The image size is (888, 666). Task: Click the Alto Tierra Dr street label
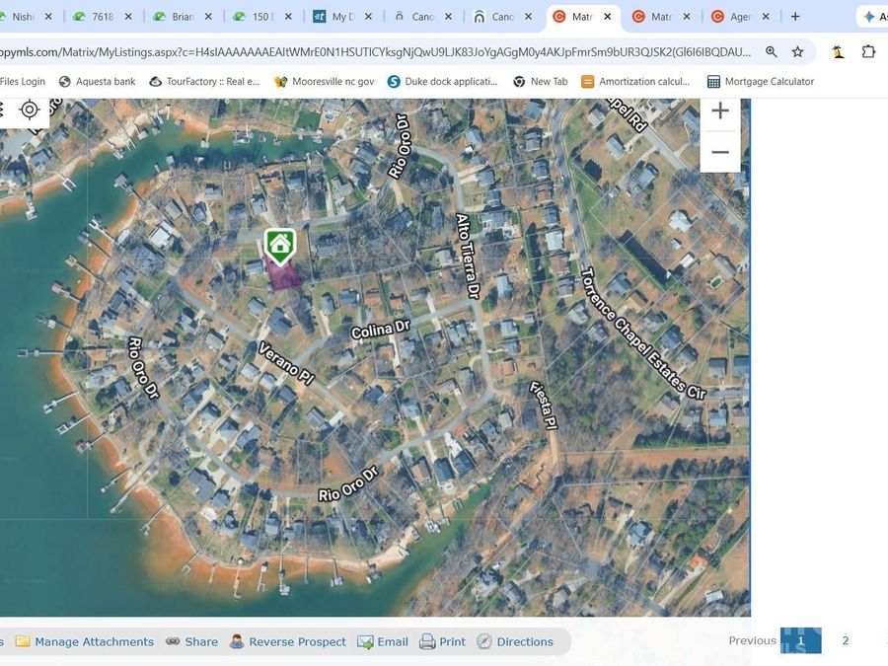(469, 256)
